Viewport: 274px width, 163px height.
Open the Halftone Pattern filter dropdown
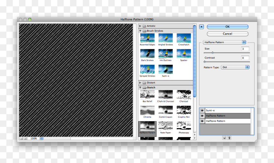[224, 42]
